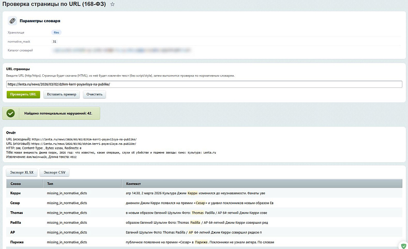The image size is (408, 249).
Task: Click the green shield icon in corner
Action: (x=402, y=245)
